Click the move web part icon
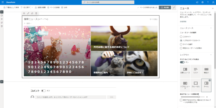Image resolution: width=216 pixels, height=108 pixels. point(24,13)
